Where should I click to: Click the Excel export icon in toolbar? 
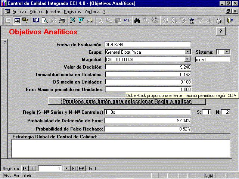pos(73,21)
